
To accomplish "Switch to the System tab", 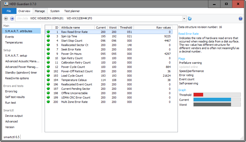I will point(55,11).
